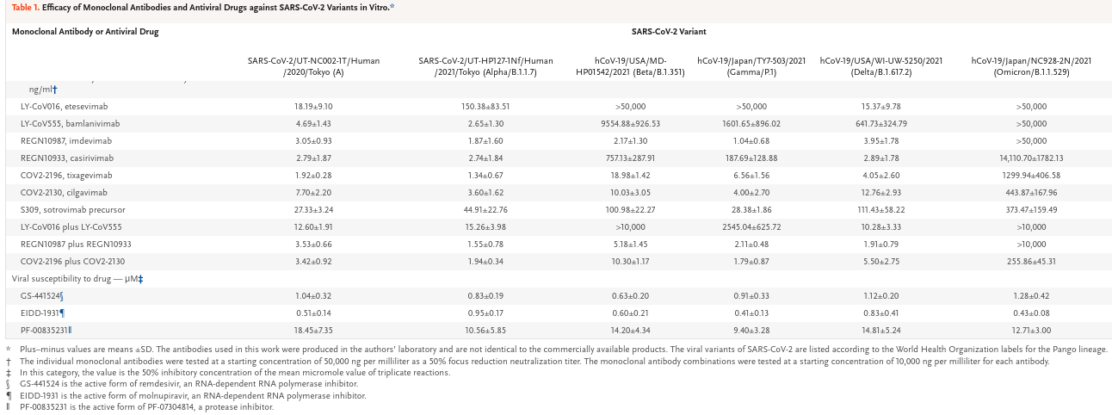Select the Beta/B.1.351 column header
This screenshot has width=1112, height=415.
coord(630,66)
